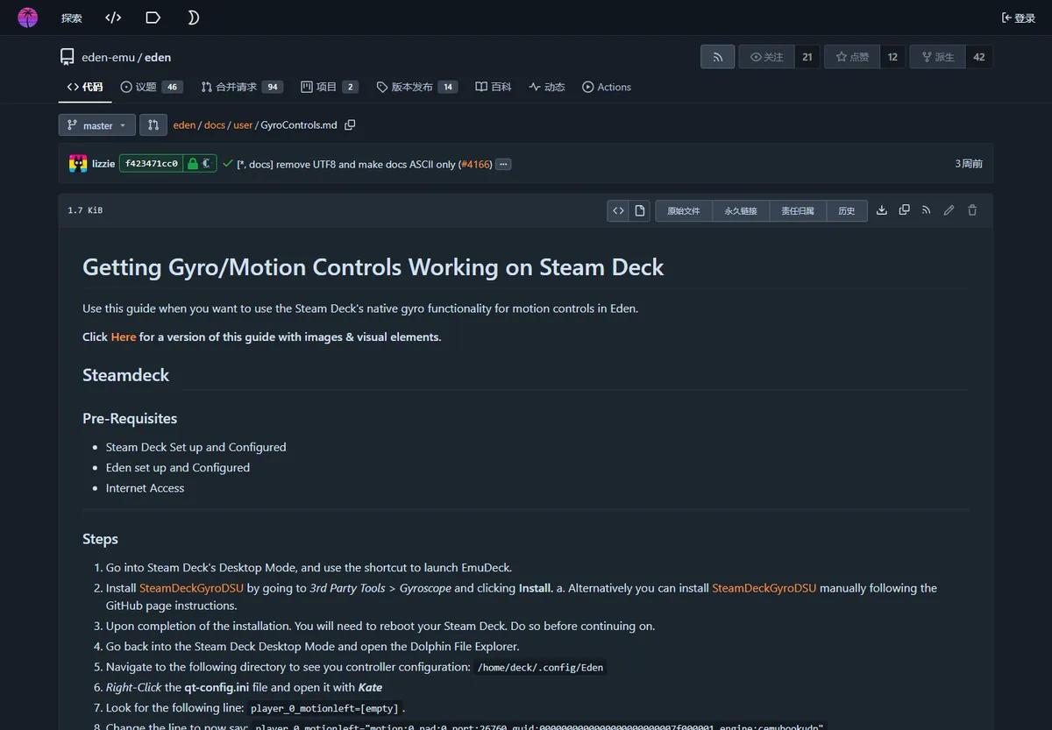1052x730 pixels.
Task: View the 12 stargazers count
Action: click(892, 57)
